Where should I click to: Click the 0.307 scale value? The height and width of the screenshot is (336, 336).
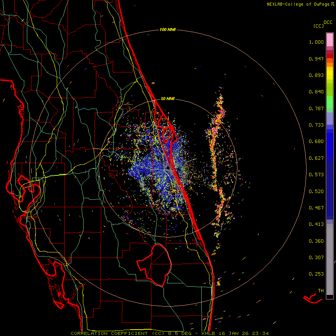(x=316, y=258)
